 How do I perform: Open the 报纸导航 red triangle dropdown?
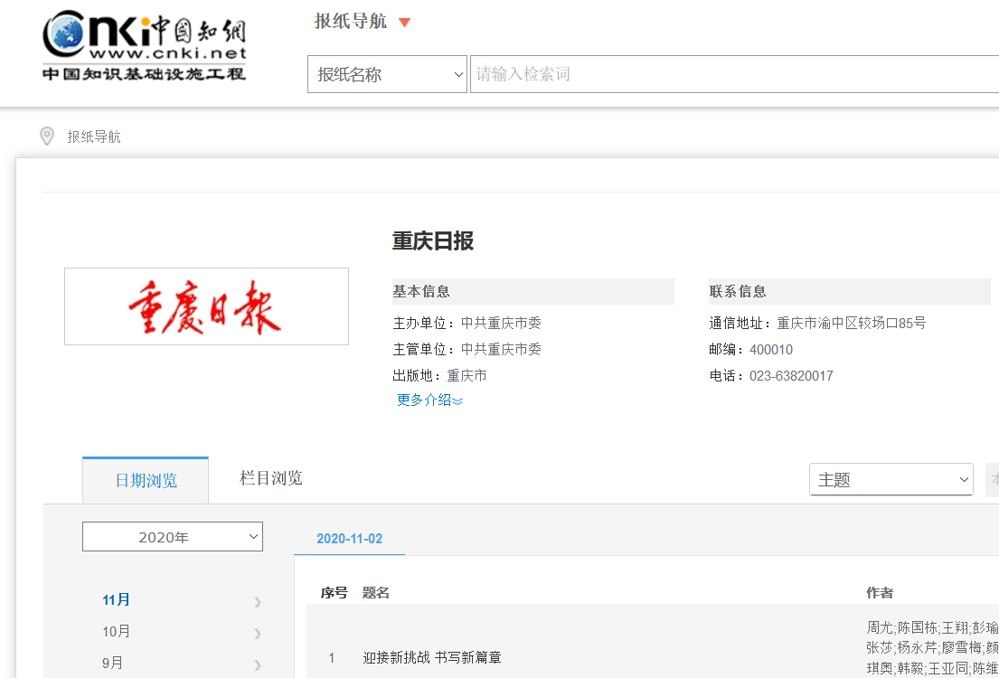[404, 23]
